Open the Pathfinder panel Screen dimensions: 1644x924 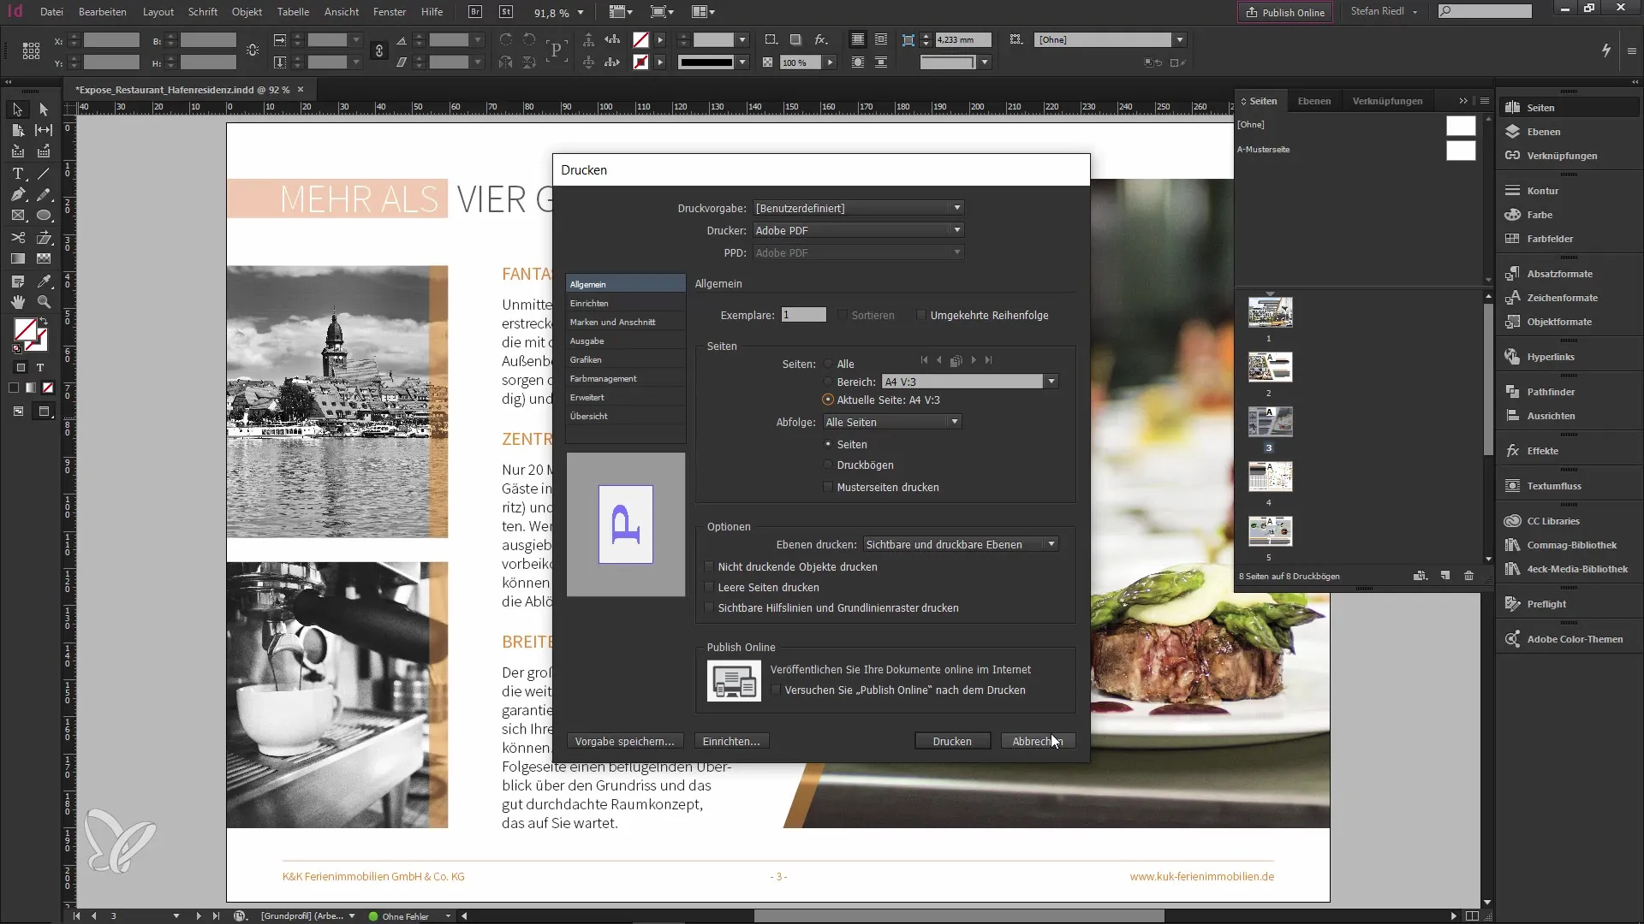coord(1568,392)
